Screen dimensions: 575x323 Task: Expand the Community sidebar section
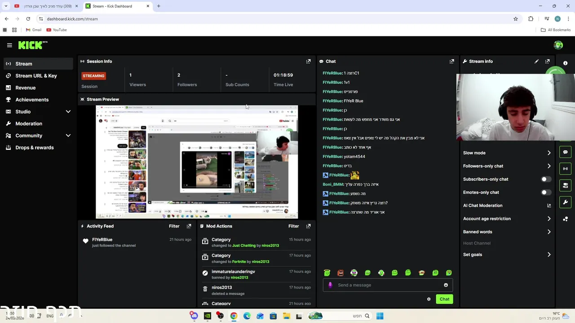click(68, 135)
